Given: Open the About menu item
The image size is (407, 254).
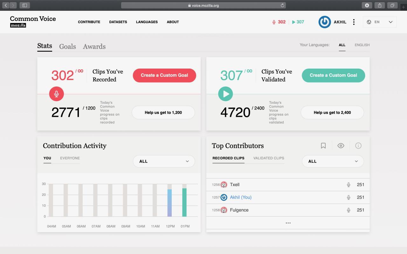Looking at the screenshot, I should 173,22.
